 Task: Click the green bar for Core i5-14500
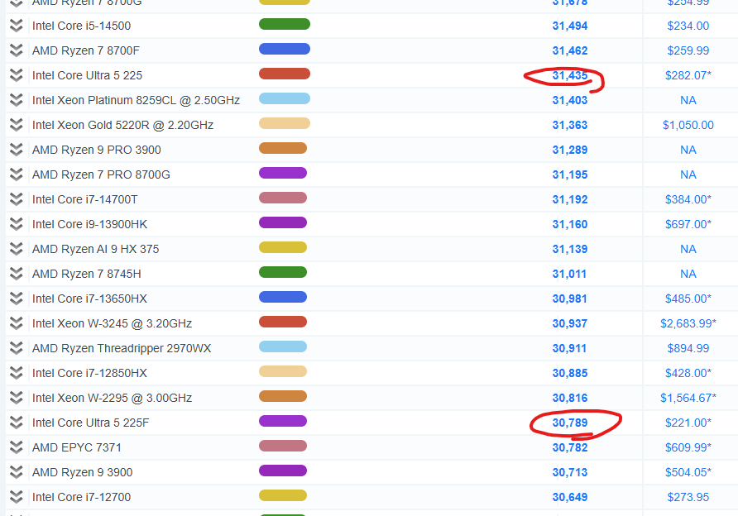coord(285,24)
